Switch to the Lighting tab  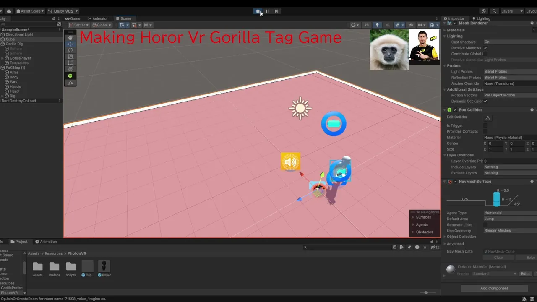tap(481, 18)
